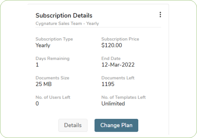Open the three-dot options menu
The image size is (197, 138).
[x=160, y=15]
